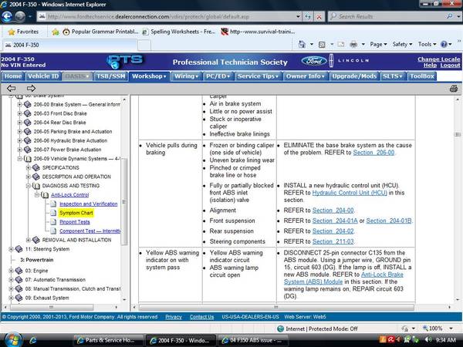Click the Windows Start orb

(12, 339)
